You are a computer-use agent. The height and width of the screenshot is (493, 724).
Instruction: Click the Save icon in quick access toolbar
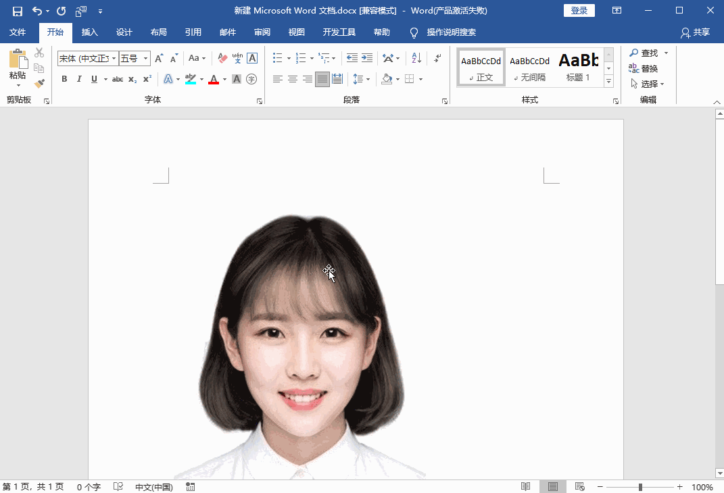[x=18, y=11]
